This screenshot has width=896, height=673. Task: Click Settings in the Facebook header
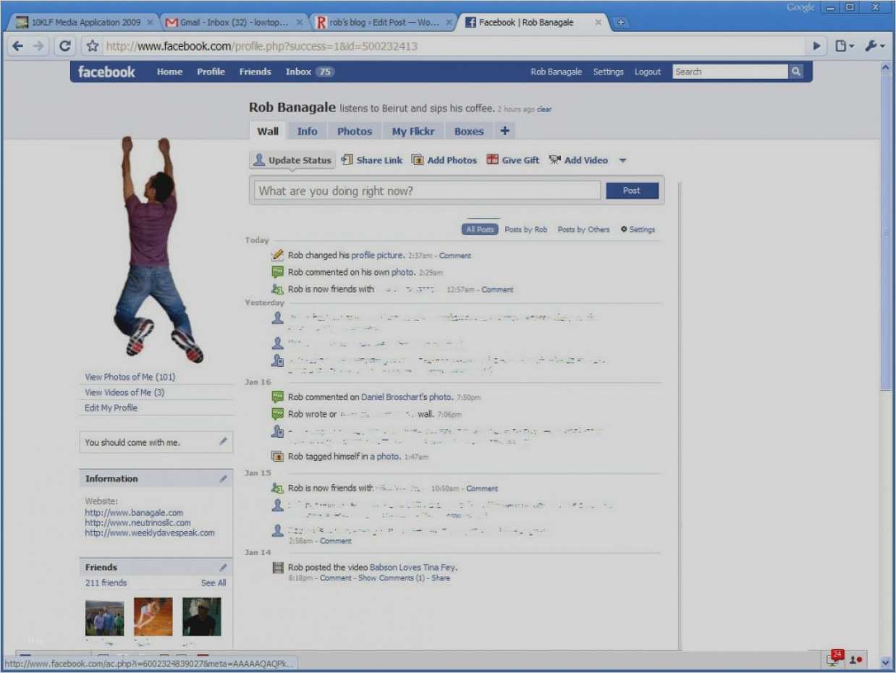[x=609, y=72]
